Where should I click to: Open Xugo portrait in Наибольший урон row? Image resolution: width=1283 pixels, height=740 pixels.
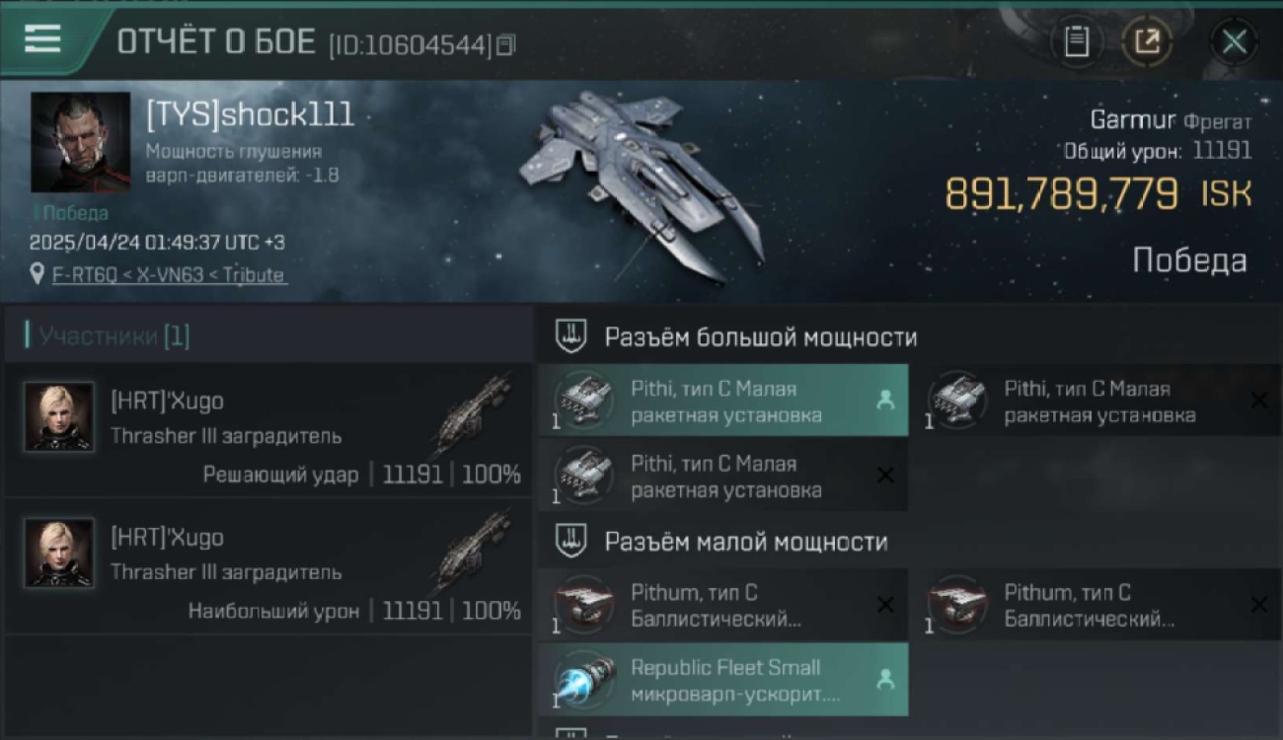pyautogui.click(x=59, y=553)
